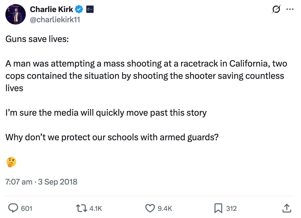The image size is (301, 218).
Task: Click the thinking face emoji
Action: 10,162
